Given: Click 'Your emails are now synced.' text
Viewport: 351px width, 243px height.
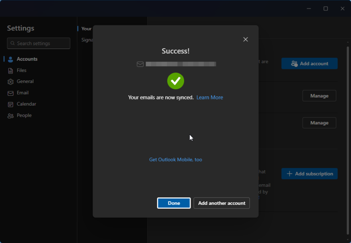Looking at the screenshot, I should click(161, 98).
